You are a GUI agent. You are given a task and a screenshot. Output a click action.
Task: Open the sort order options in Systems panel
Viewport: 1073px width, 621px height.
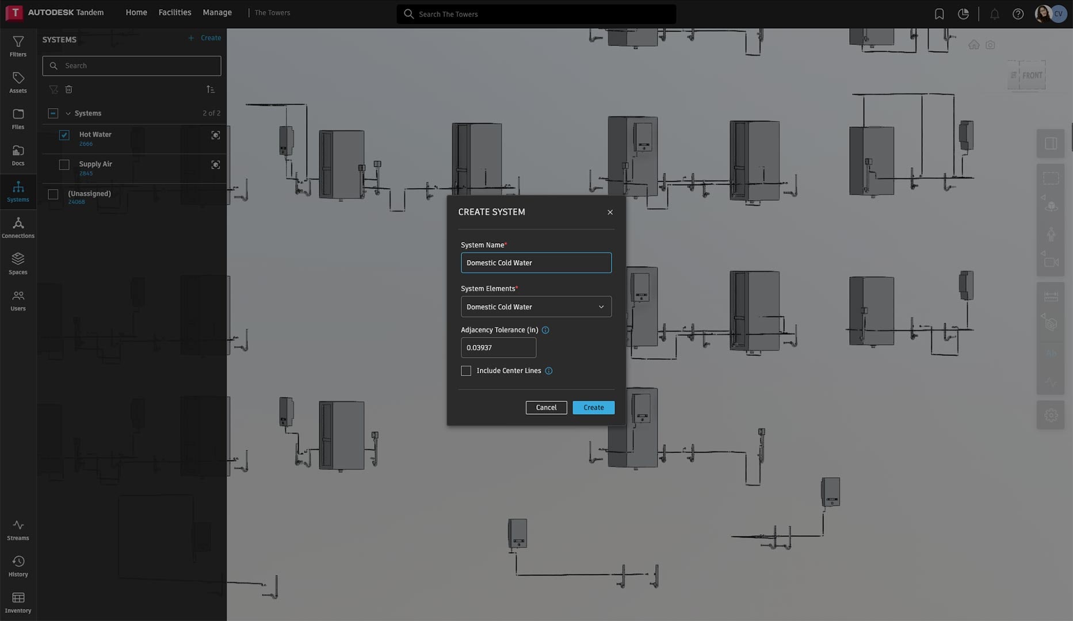tap(211, 90)
